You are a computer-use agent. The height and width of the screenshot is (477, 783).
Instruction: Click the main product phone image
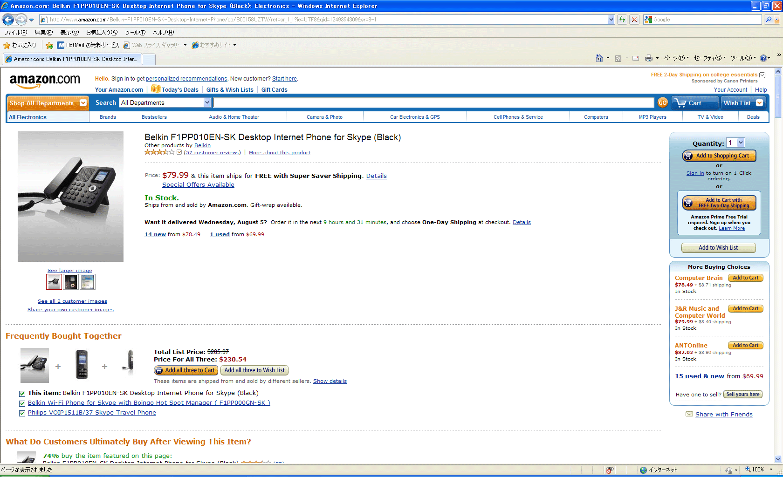point(70,197)
